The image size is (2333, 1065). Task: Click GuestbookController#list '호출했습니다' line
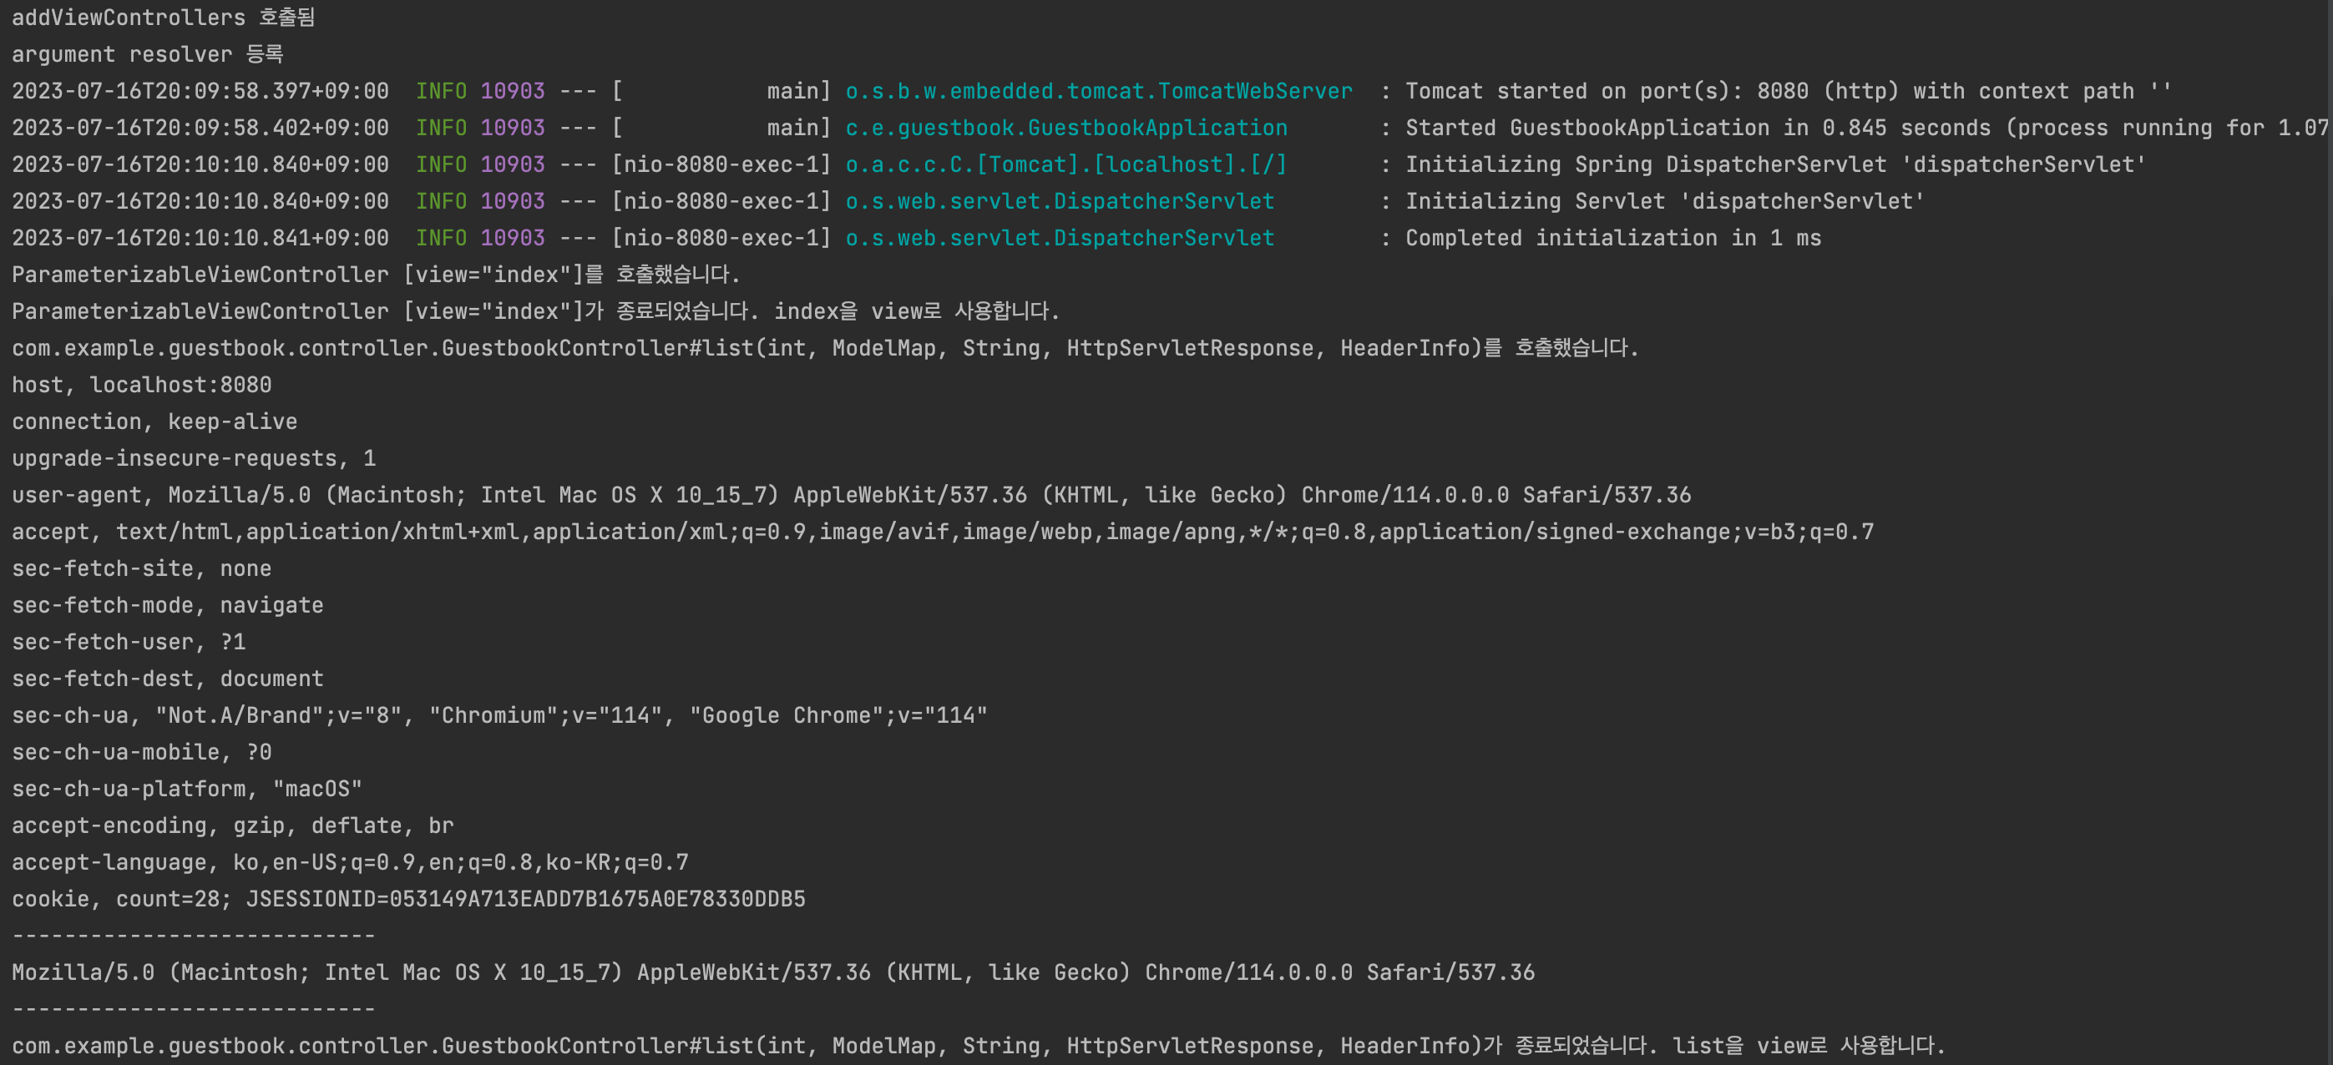[825, 348]
